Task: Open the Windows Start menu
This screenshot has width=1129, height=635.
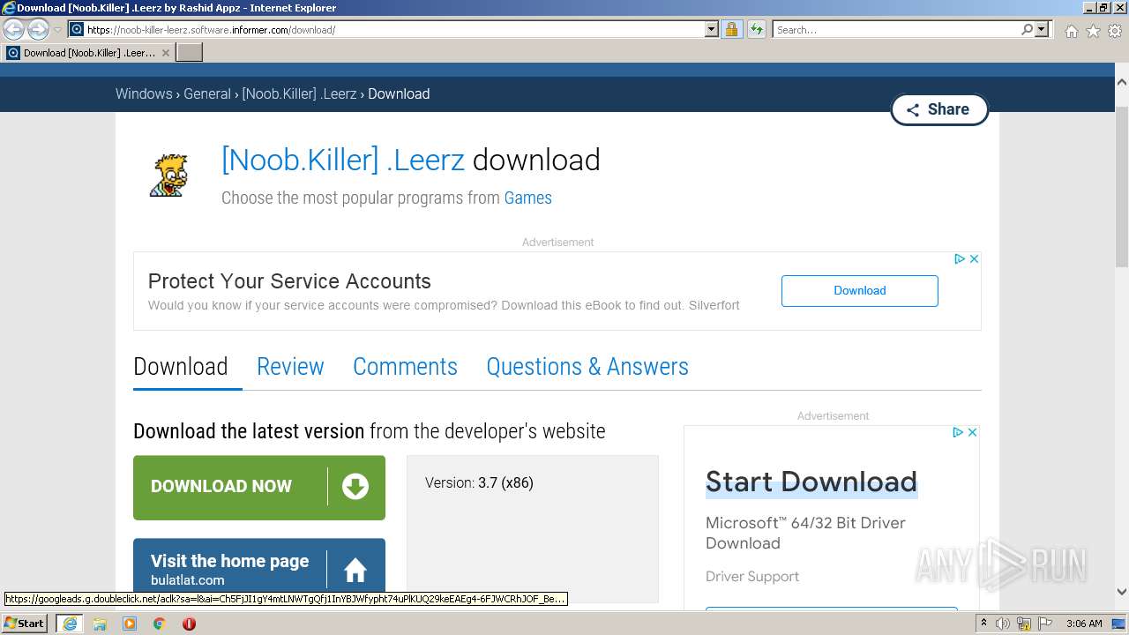Action: pos(24,623)
